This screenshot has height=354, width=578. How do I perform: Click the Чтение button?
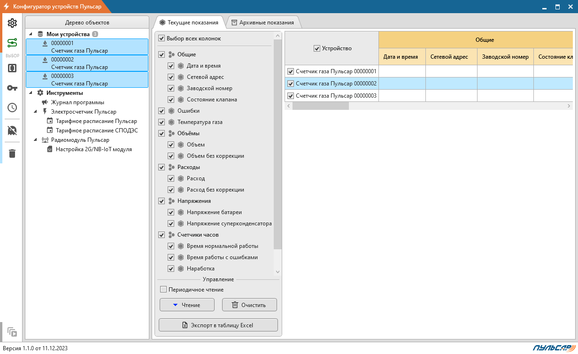click(187, 305)
